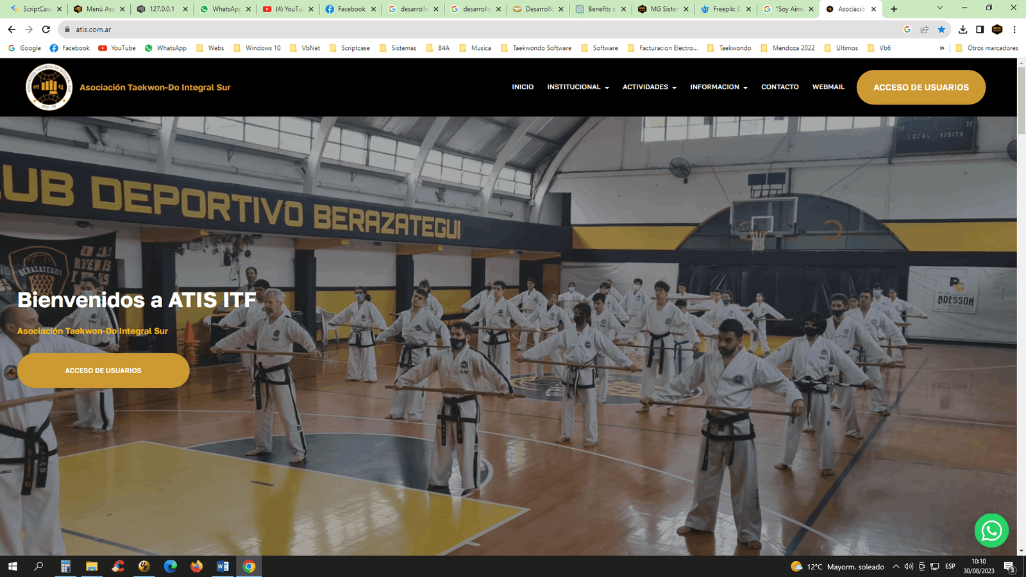Open the volume icon in the system tray
1026x577 pixels.
909,566
